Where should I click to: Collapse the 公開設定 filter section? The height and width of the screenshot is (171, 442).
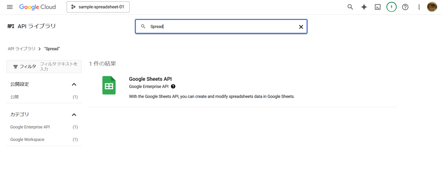tap(74, 84)
